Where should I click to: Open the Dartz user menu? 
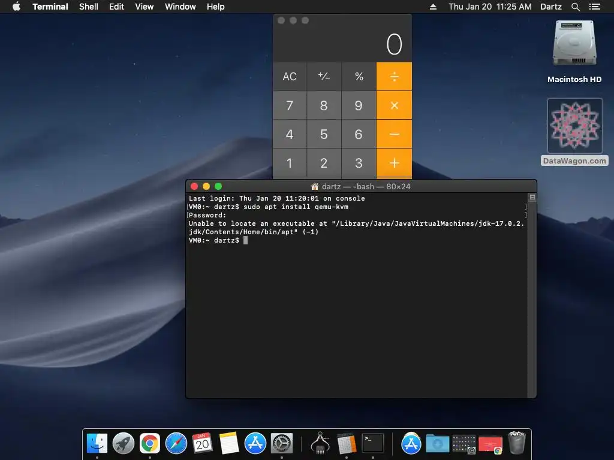(x=551, y=7)
